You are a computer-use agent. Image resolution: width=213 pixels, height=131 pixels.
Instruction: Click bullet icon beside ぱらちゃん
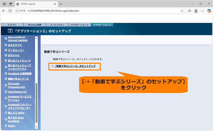click(x=6, y=55)
